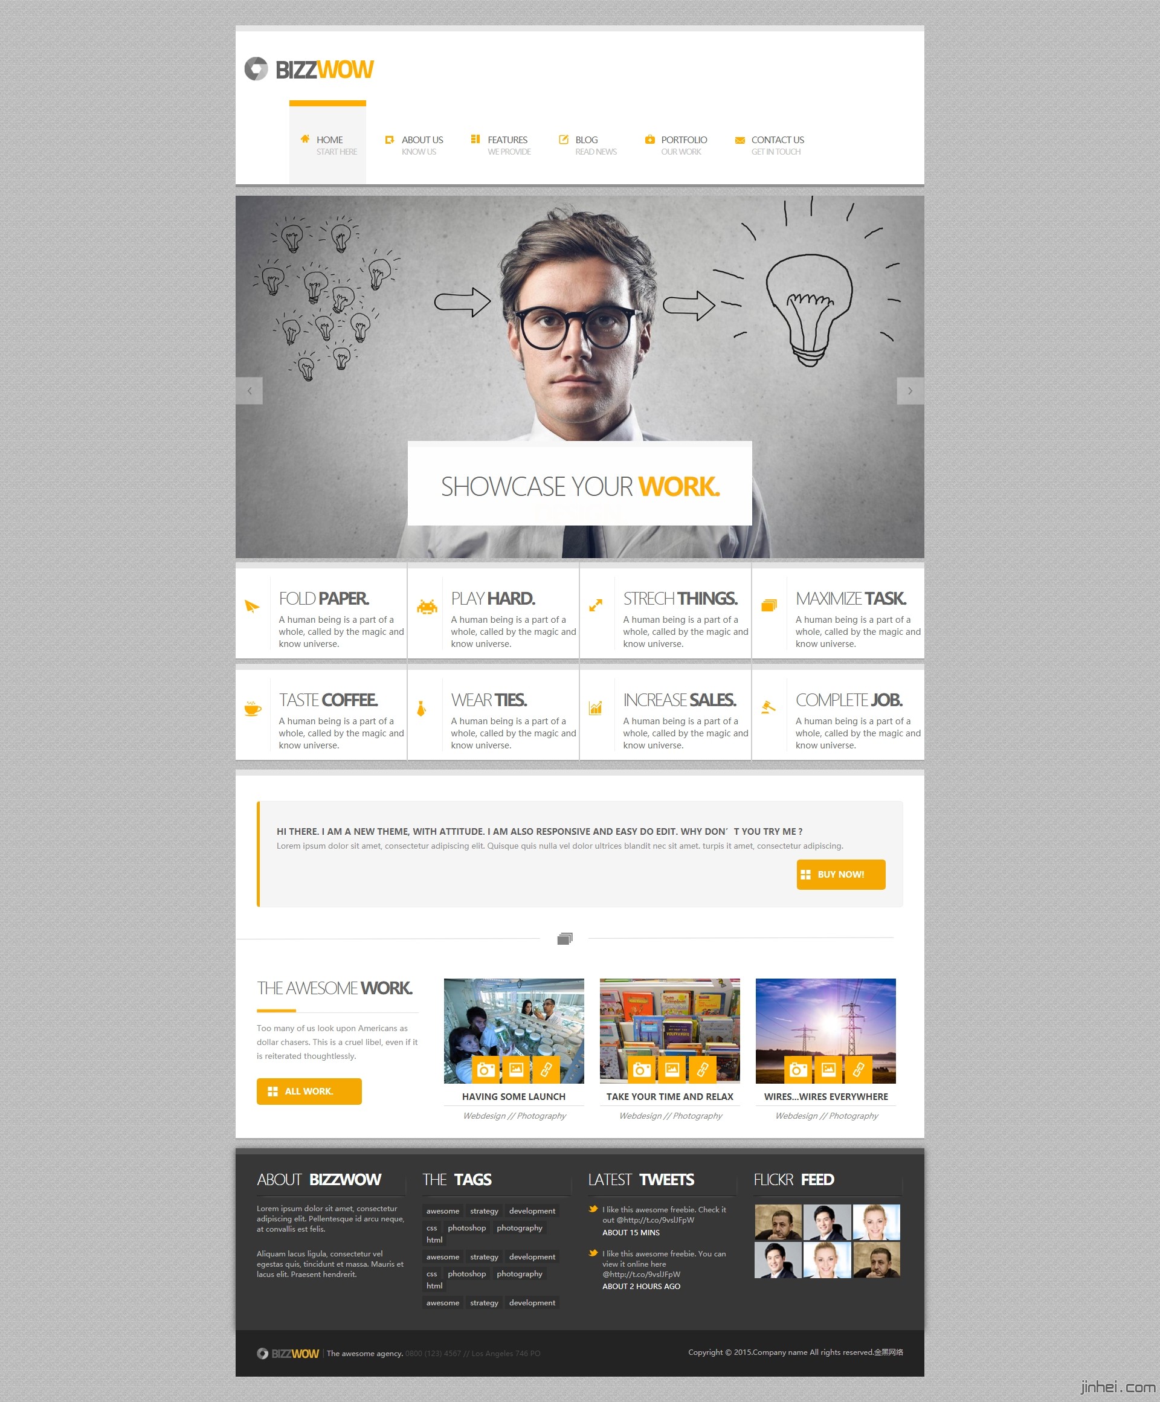Viewport: 1160px width, 1402px height.
Task: Click the ALL WORK button
Action: tap(310, 1091)
